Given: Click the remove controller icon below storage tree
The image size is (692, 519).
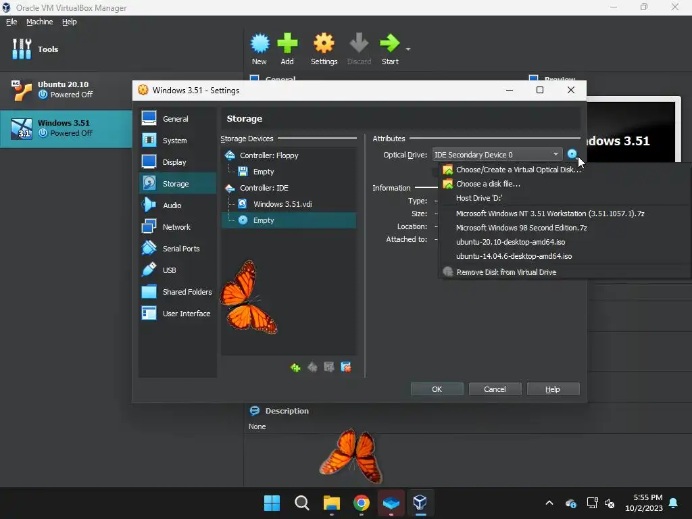Looking at the screenshot, I should click(312, 367).
